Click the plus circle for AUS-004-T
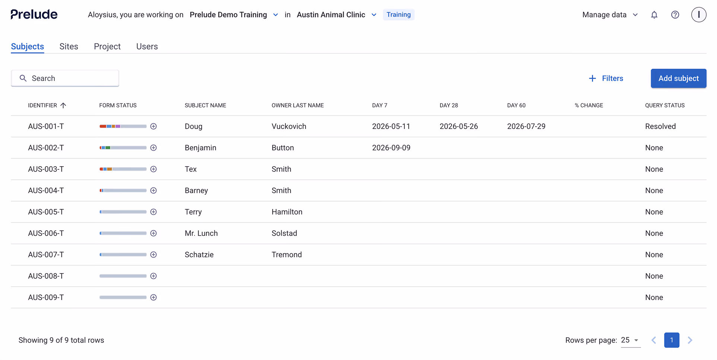 (x=154, y=190)
